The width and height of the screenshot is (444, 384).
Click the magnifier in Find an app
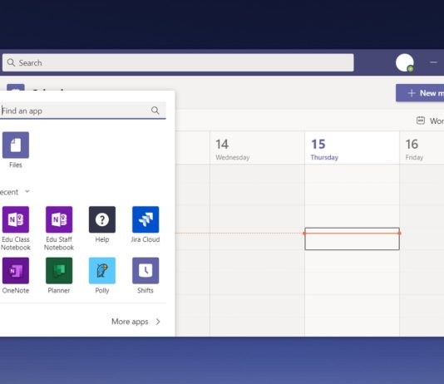click(155, 111)
